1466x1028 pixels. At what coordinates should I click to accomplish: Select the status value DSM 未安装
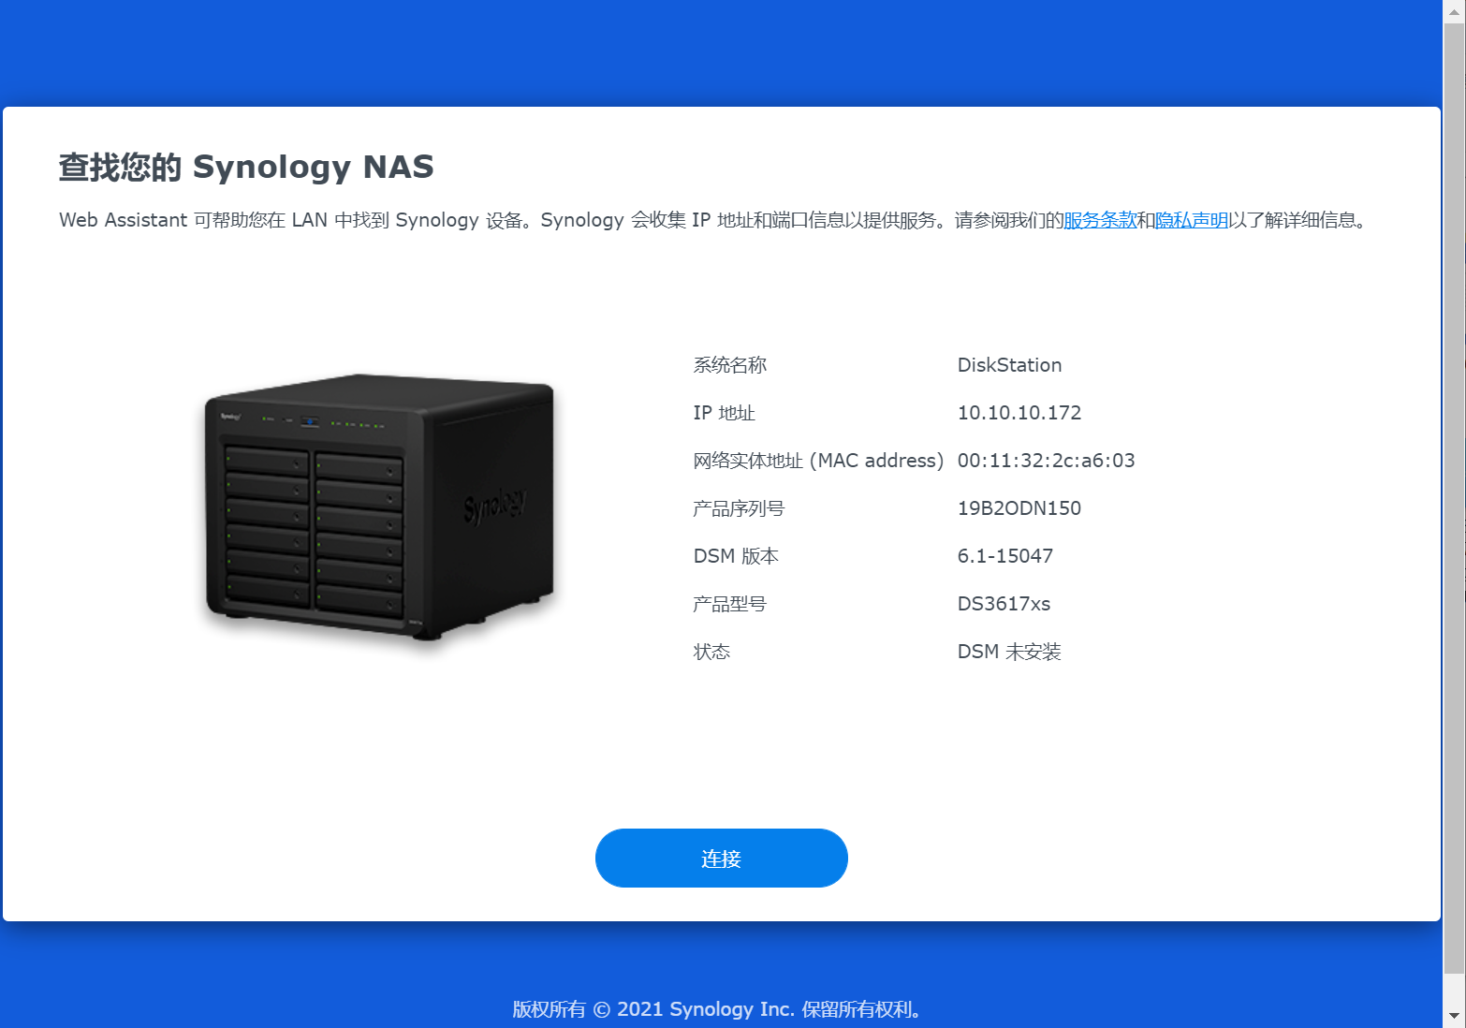1009,652
